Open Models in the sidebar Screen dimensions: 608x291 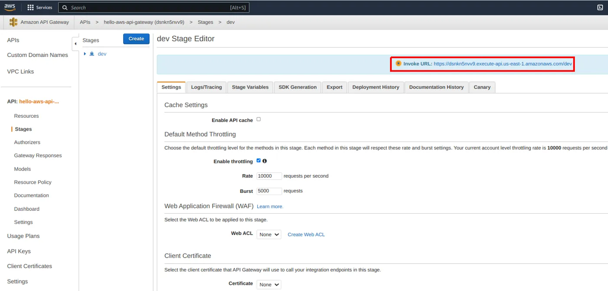[23, 169]
